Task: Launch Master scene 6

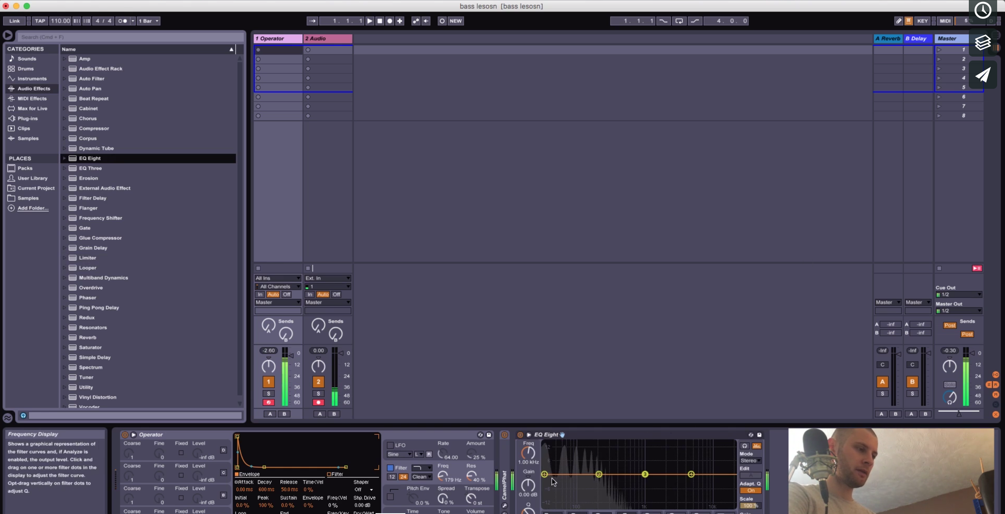Action: point(939,97)
